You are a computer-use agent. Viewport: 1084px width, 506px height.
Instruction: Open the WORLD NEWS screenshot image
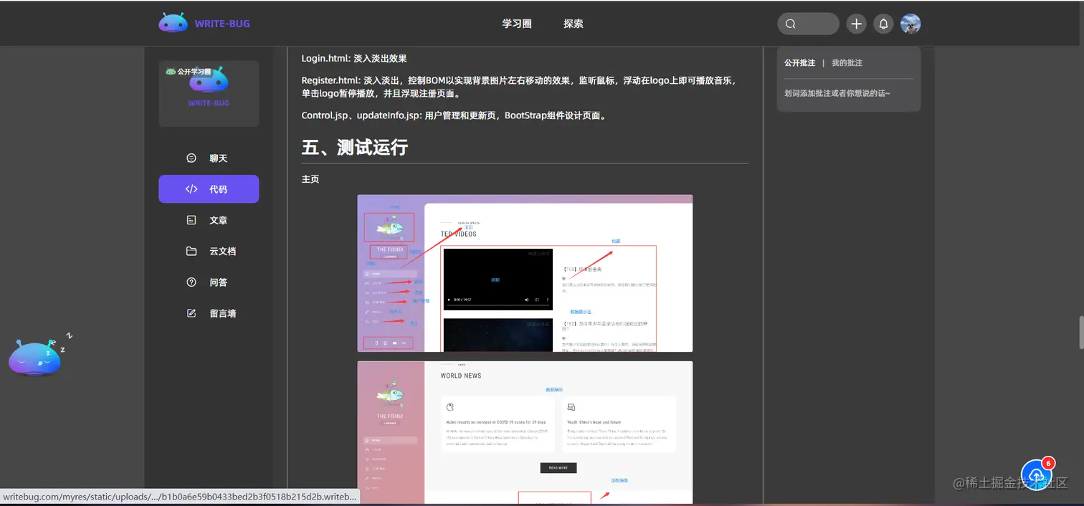pyautogui.click(x=525, y=433)
